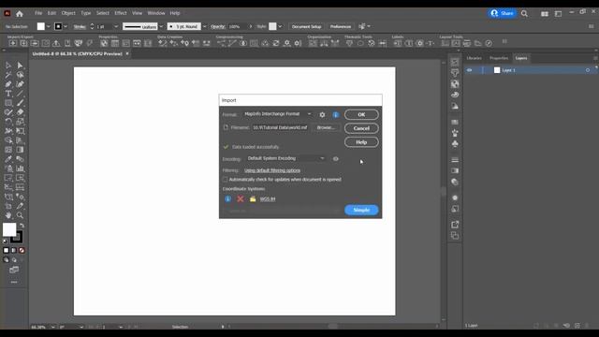
Task: Click the control bar stroke swatch
Action: tap(58, 26)
